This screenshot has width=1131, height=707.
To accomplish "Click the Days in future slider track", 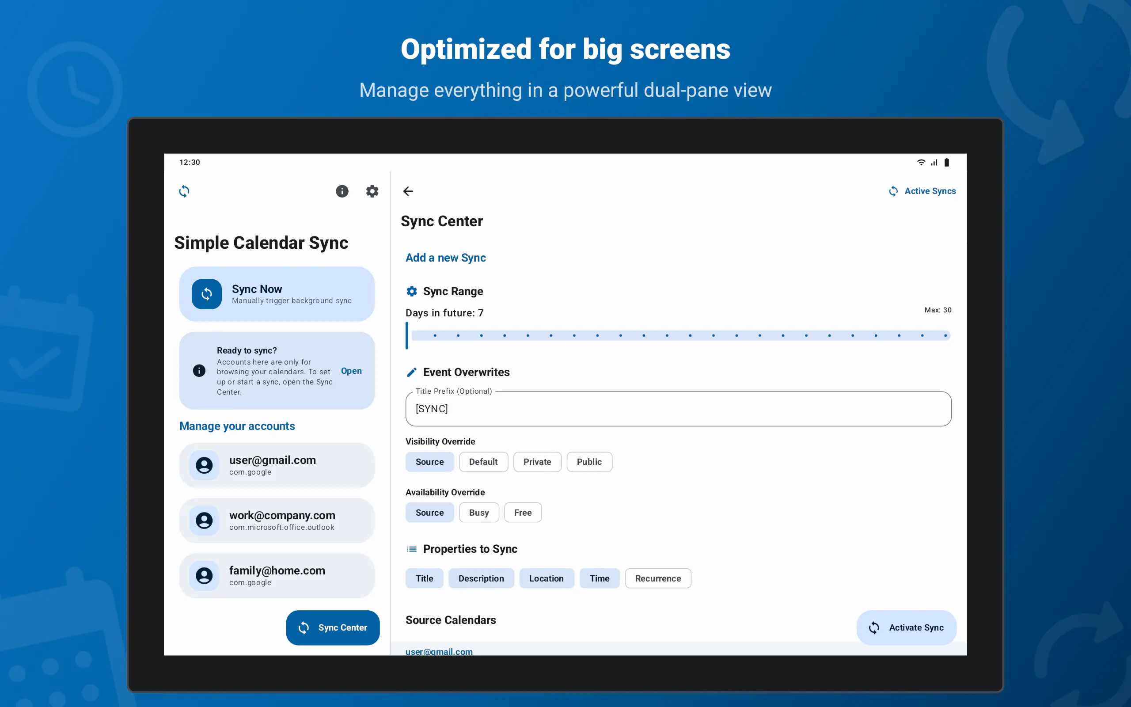I will point(680,335).
